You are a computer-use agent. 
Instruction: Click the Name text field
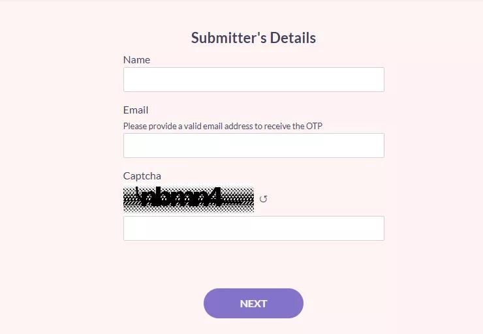[x=253, y=80]
